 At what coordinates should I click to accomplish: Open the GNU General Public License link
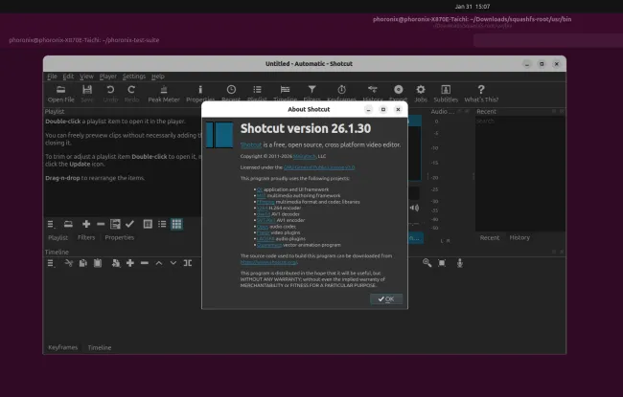[x=319, y=167]
